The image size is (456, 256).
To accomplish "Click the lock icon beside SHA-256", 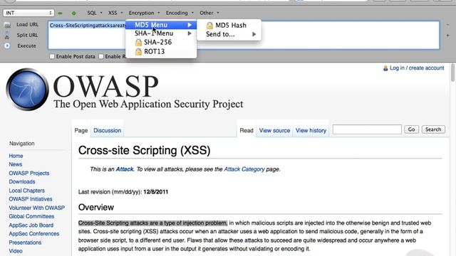I will (x=138, y=43).
